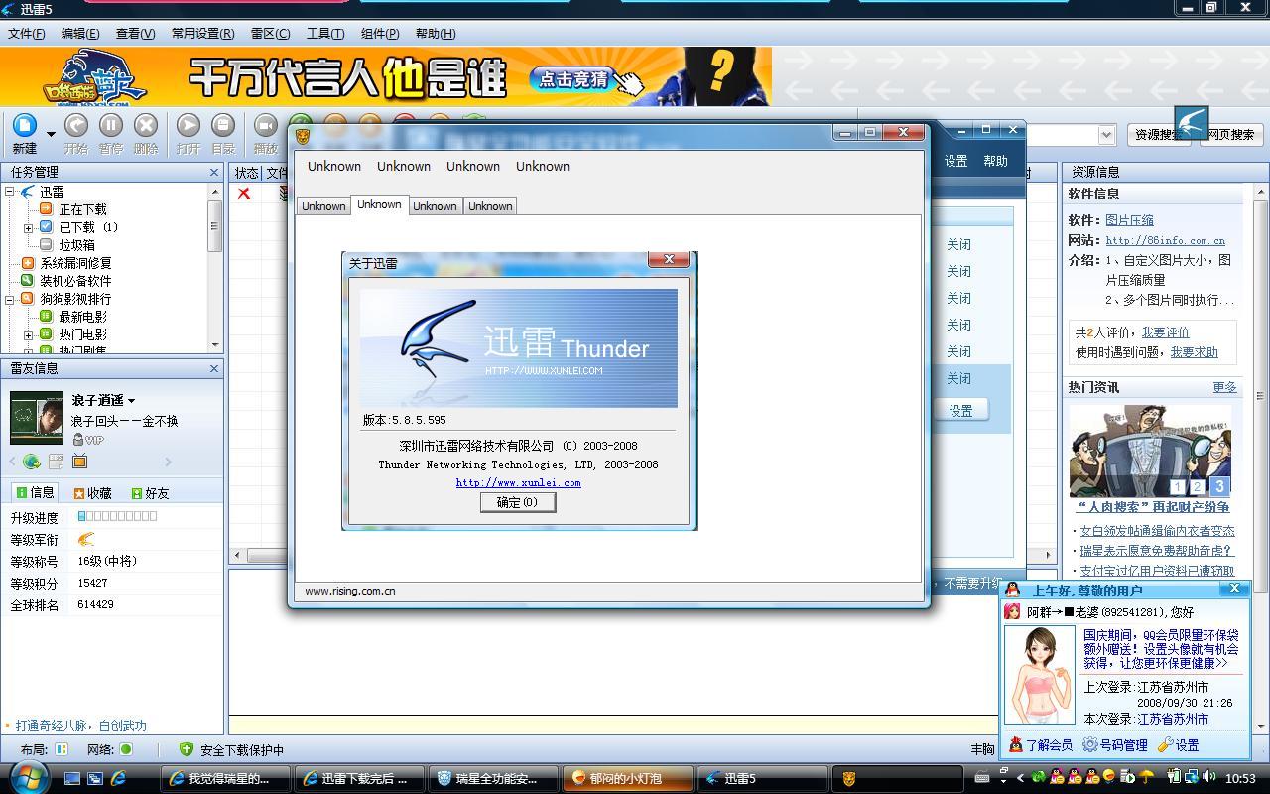This screenshot has height=794, width=1270.
Task: Expand the 已下载 tree node
Action: pyautogui.click(x=29, y=227)
